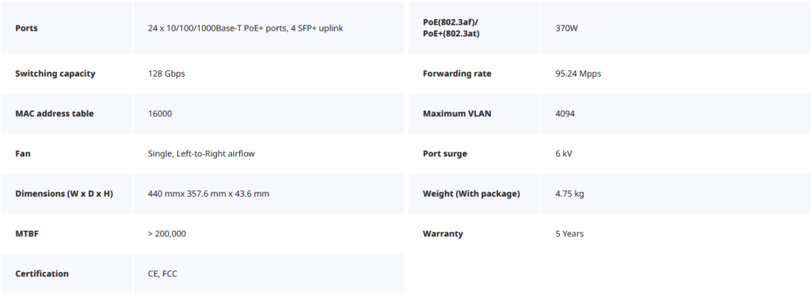
Task: Click the MAC address table label
Action: click(x=55, y=114)
